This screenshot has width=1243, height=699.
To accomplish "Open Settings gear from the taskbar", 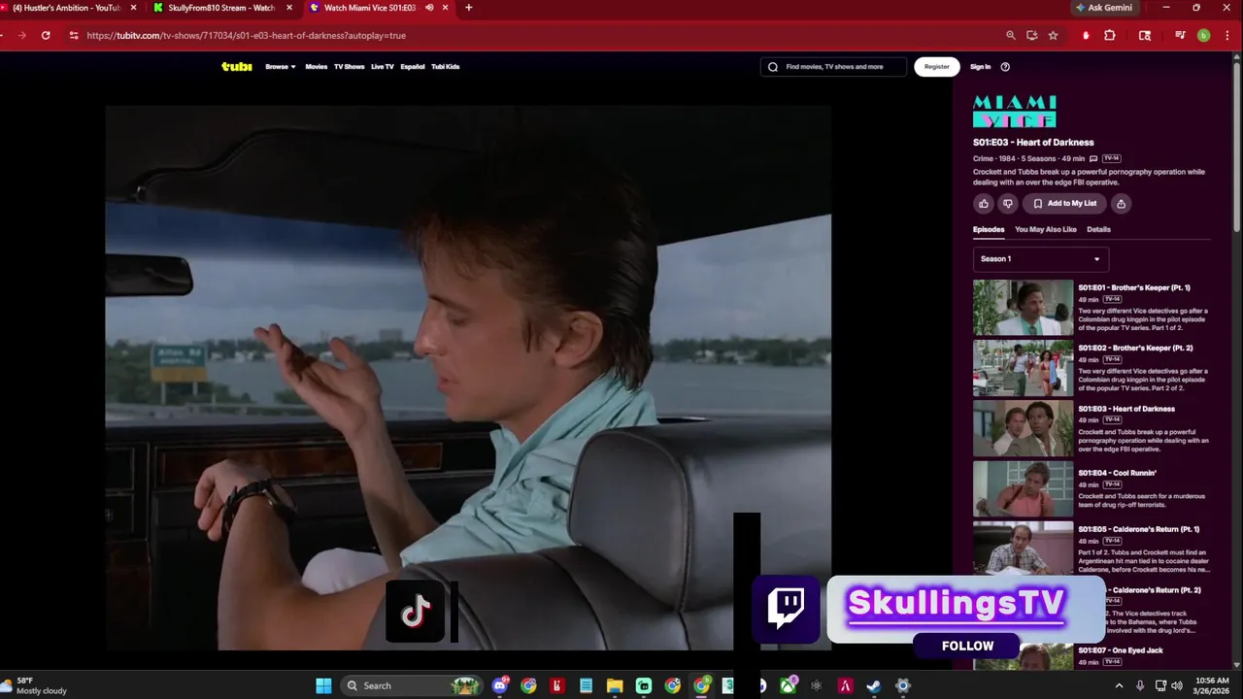I will point(903,685).
